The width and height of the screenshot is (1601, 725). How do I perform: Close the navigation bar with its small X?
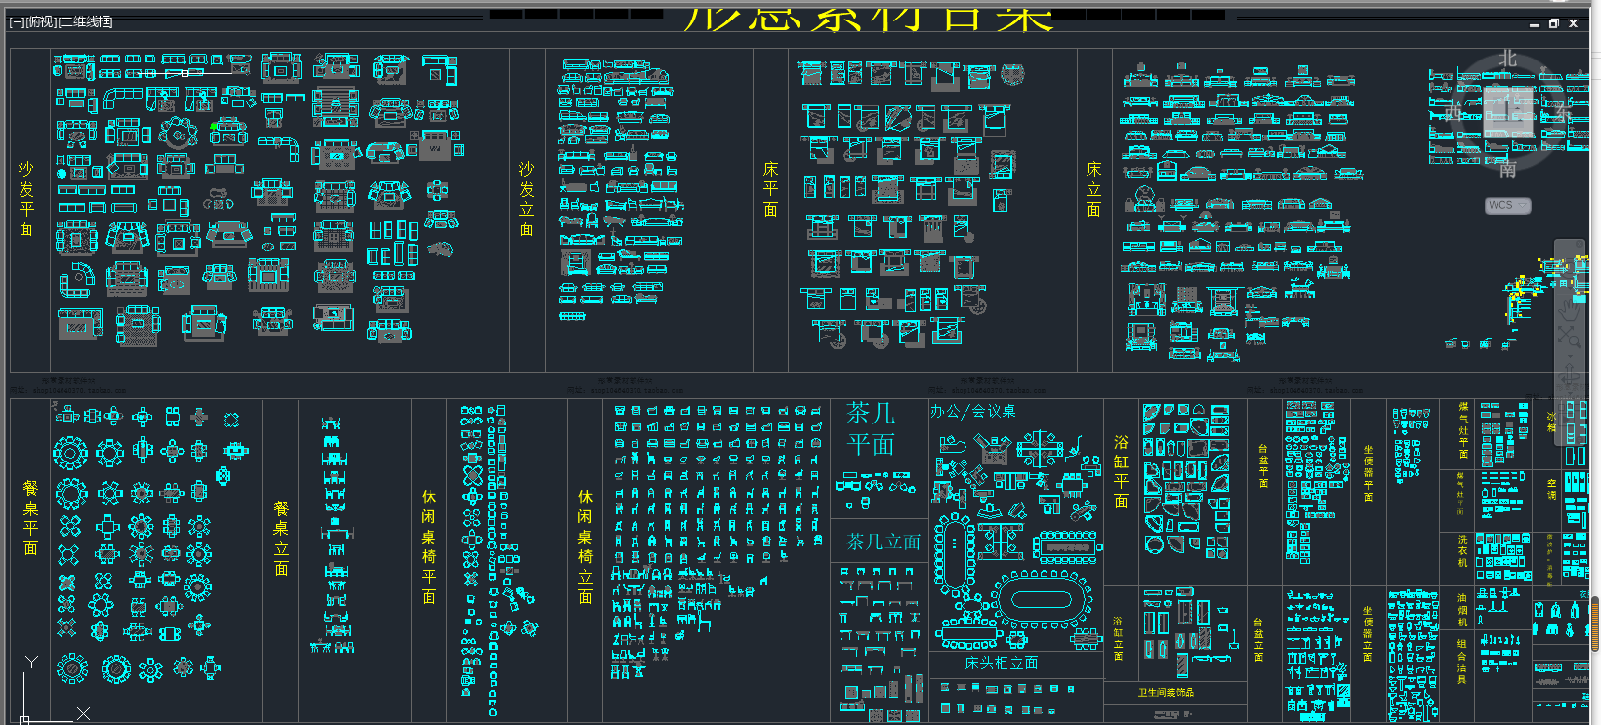click(x=1580, y=244)
